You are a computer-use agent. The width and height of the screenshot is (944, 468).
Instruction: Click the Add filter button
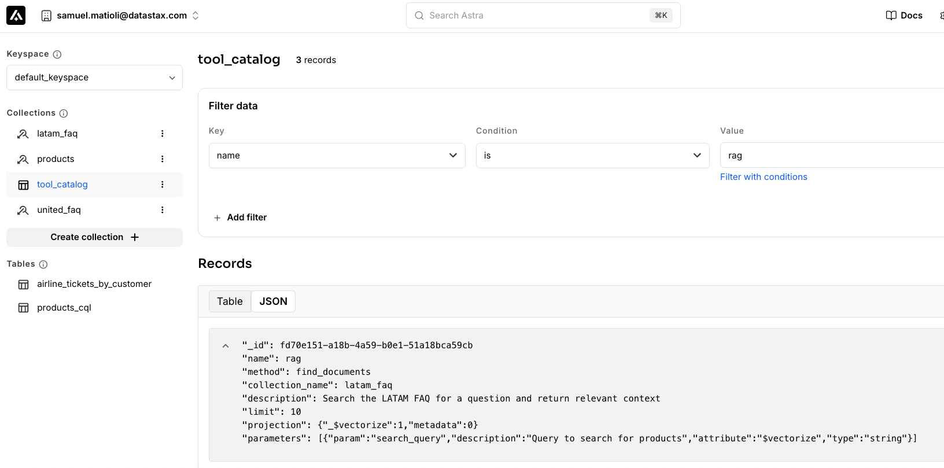(240, 218)
